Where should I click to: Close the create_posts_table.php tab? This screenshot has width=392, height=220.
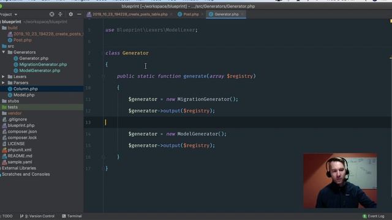[x=171, y=14]
